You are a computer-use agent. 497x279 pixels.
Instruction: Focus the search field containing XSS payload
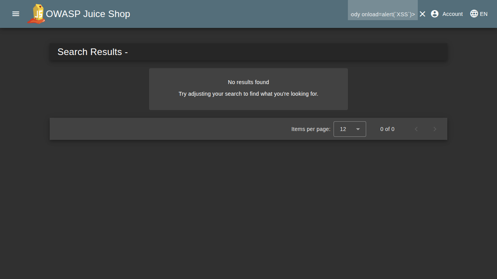click(x=382, y=14)
